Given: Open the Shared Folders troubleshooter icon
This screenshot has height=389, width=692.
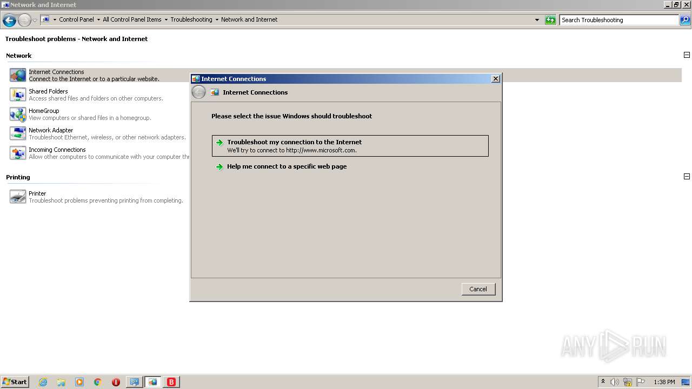Looking at the screenshot, I should (x=18, y=95).
